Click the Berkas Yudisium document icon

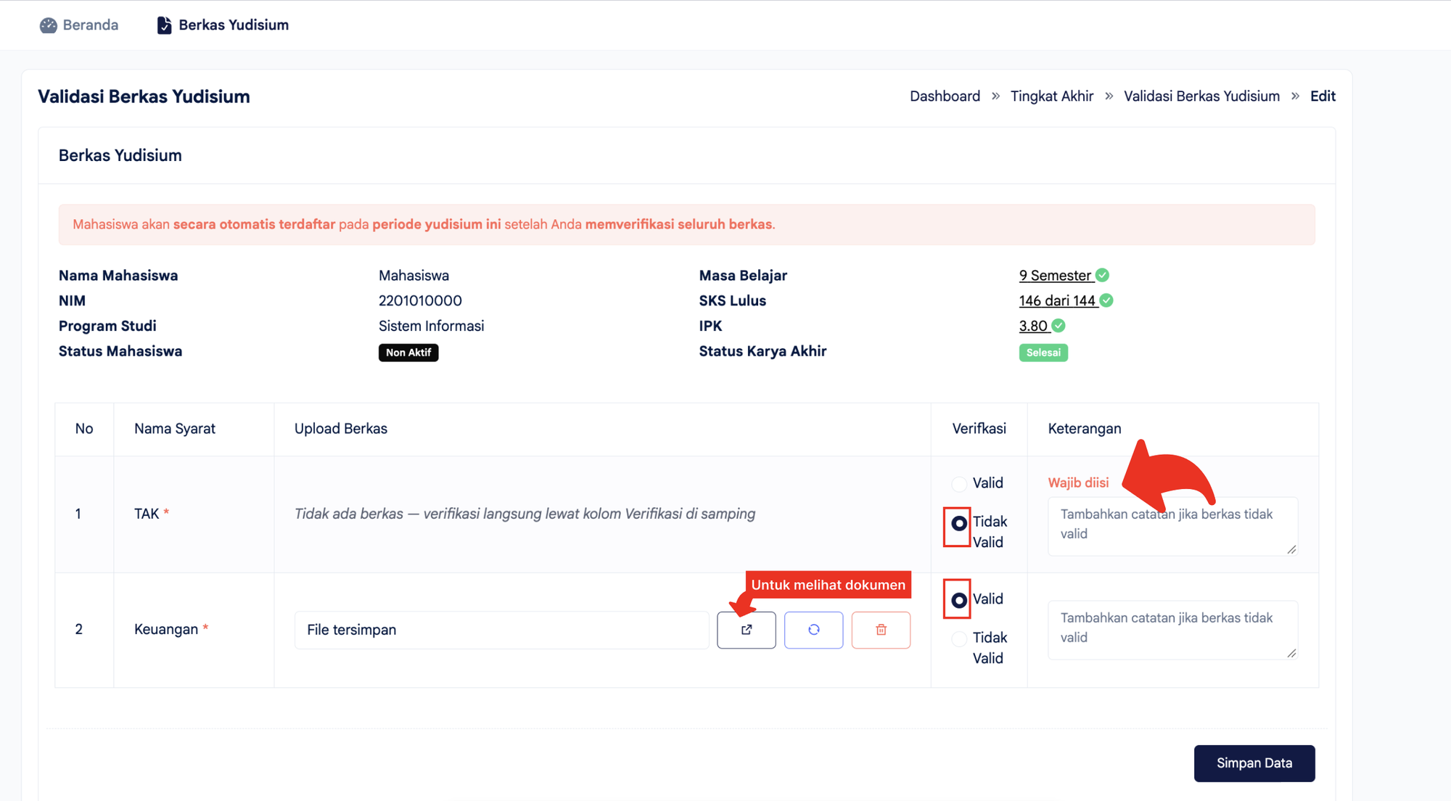165,25
